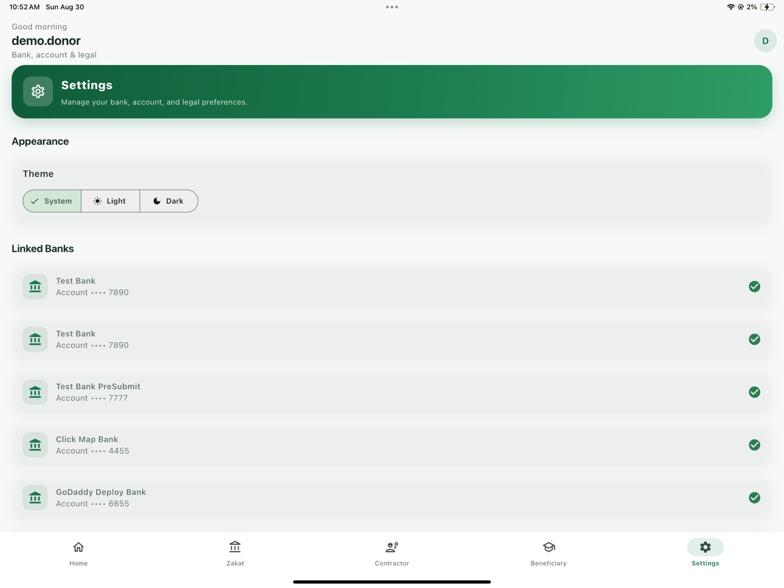Click the "Bank, account & legal" subtitle
The image size is (784, 588).
(x=54, y=55)
